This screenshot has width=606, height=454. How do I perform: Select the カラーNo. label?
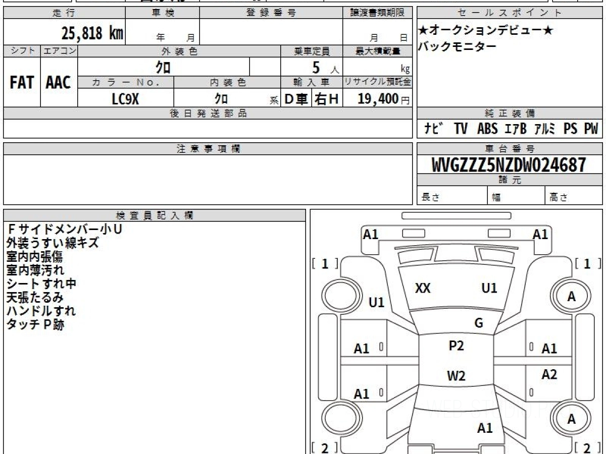(126, 82)
